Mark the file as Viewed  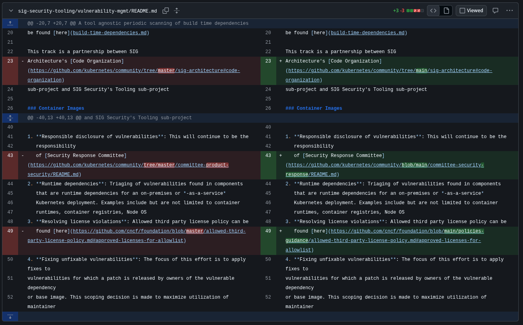pos(471,11)
